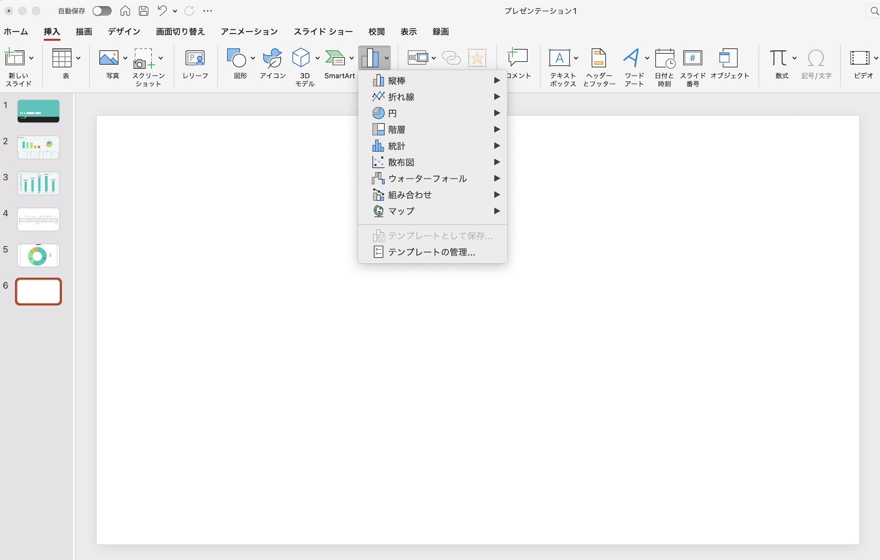Click the レリーフ icon
This screenshot has width=880, height=560.
(195, 58)
